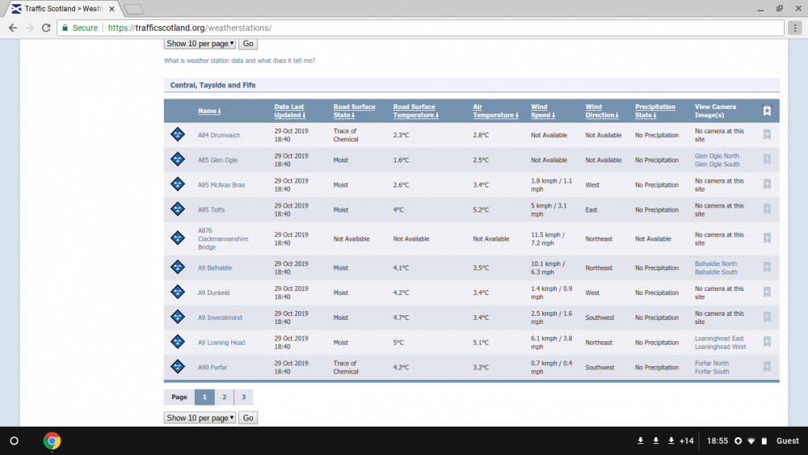View the Loaninghead East camera
This screenshot has height=455, width=808.
(719, 338)
